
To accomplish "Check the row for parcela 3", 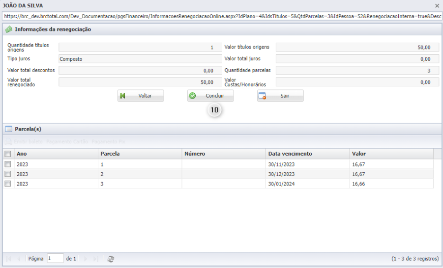I will click(8, 184).
